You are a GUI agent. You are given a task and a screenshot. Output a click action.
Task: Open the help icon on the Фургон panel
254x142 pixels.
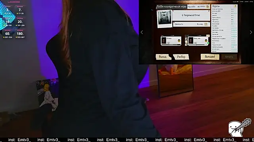tap(235, 6)
